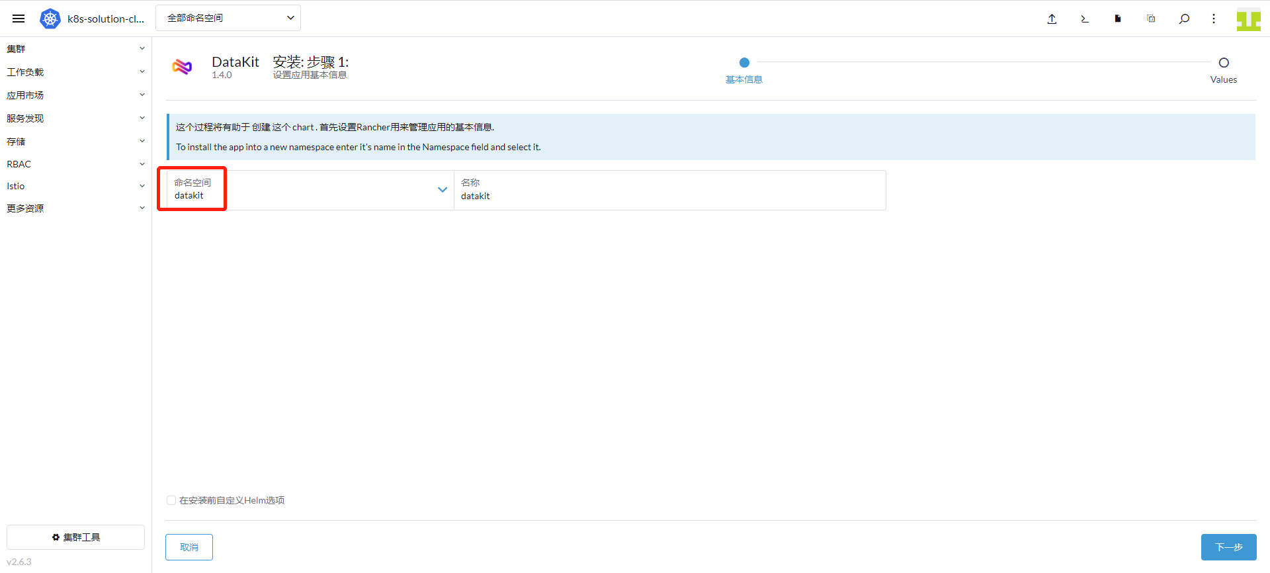Download the kubeconfig file icon
Screen dimensions: 1270x573
(1118, 19)
